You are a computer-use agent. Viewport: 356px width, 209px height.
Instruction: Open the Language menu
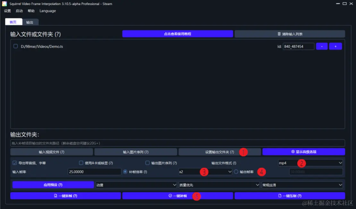pyautogui.click(x=48, y=11)
